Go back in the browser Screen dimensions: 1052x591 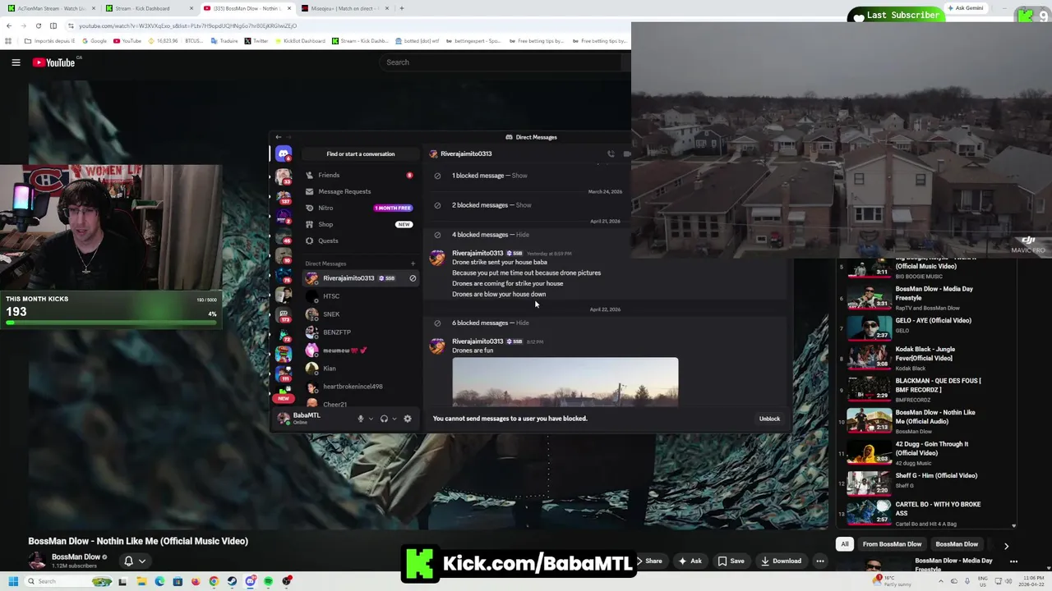9,25
